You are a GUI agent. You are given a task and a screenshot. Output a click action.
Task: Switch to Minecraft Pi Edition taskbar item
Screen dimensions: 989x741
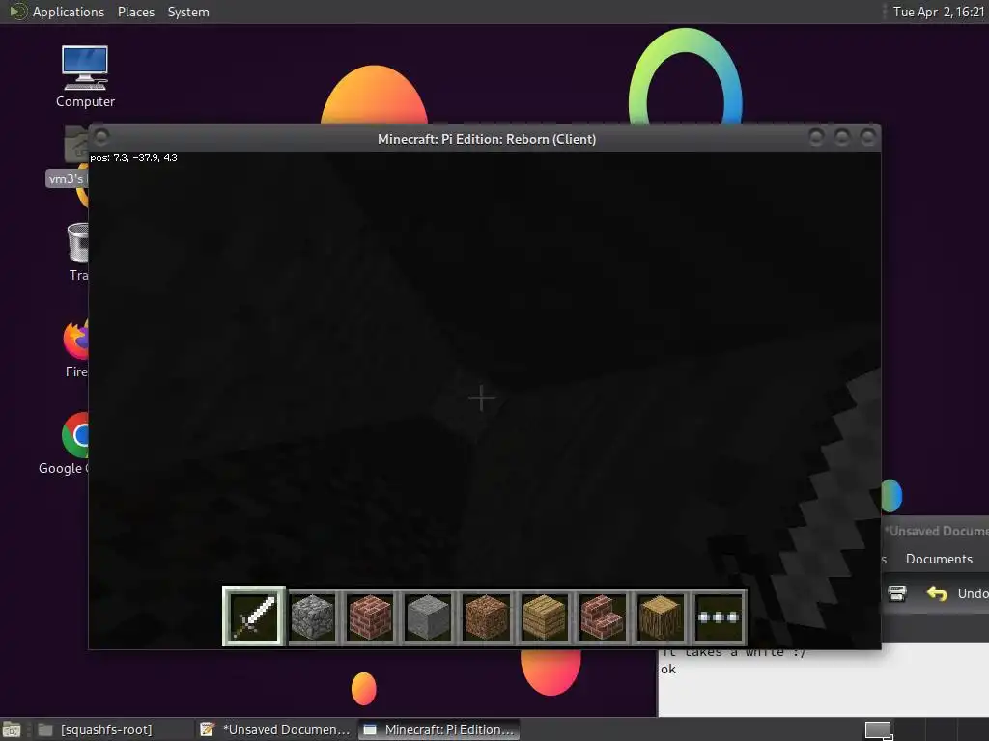pos(439,729)
